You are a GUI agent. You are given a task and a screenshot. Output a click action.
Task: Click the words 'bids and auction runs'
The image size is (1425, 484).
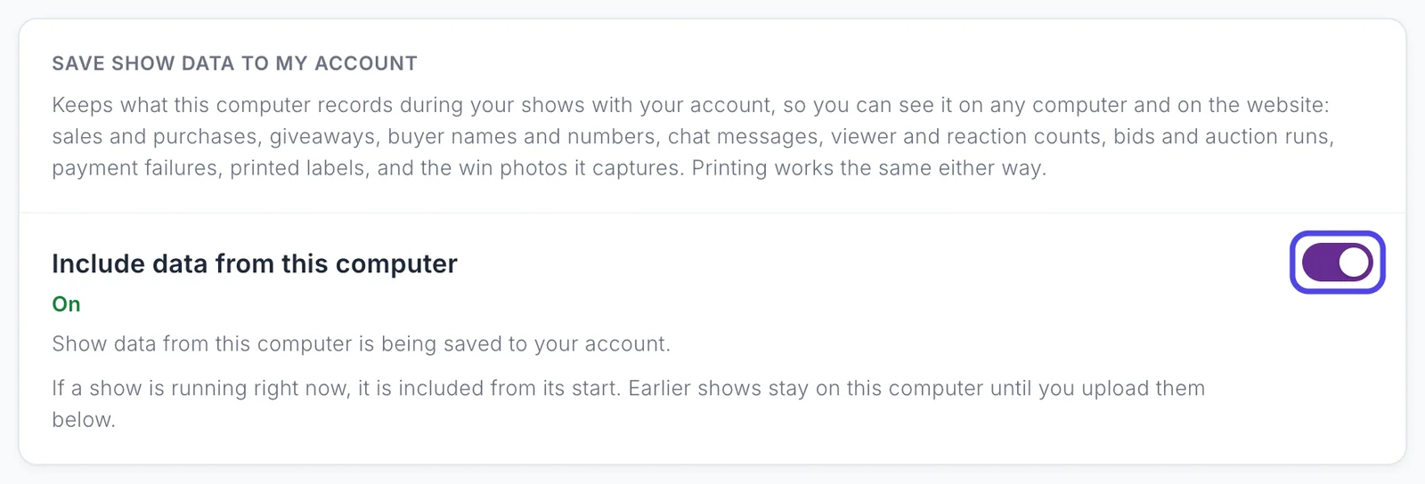point(1224,137)
